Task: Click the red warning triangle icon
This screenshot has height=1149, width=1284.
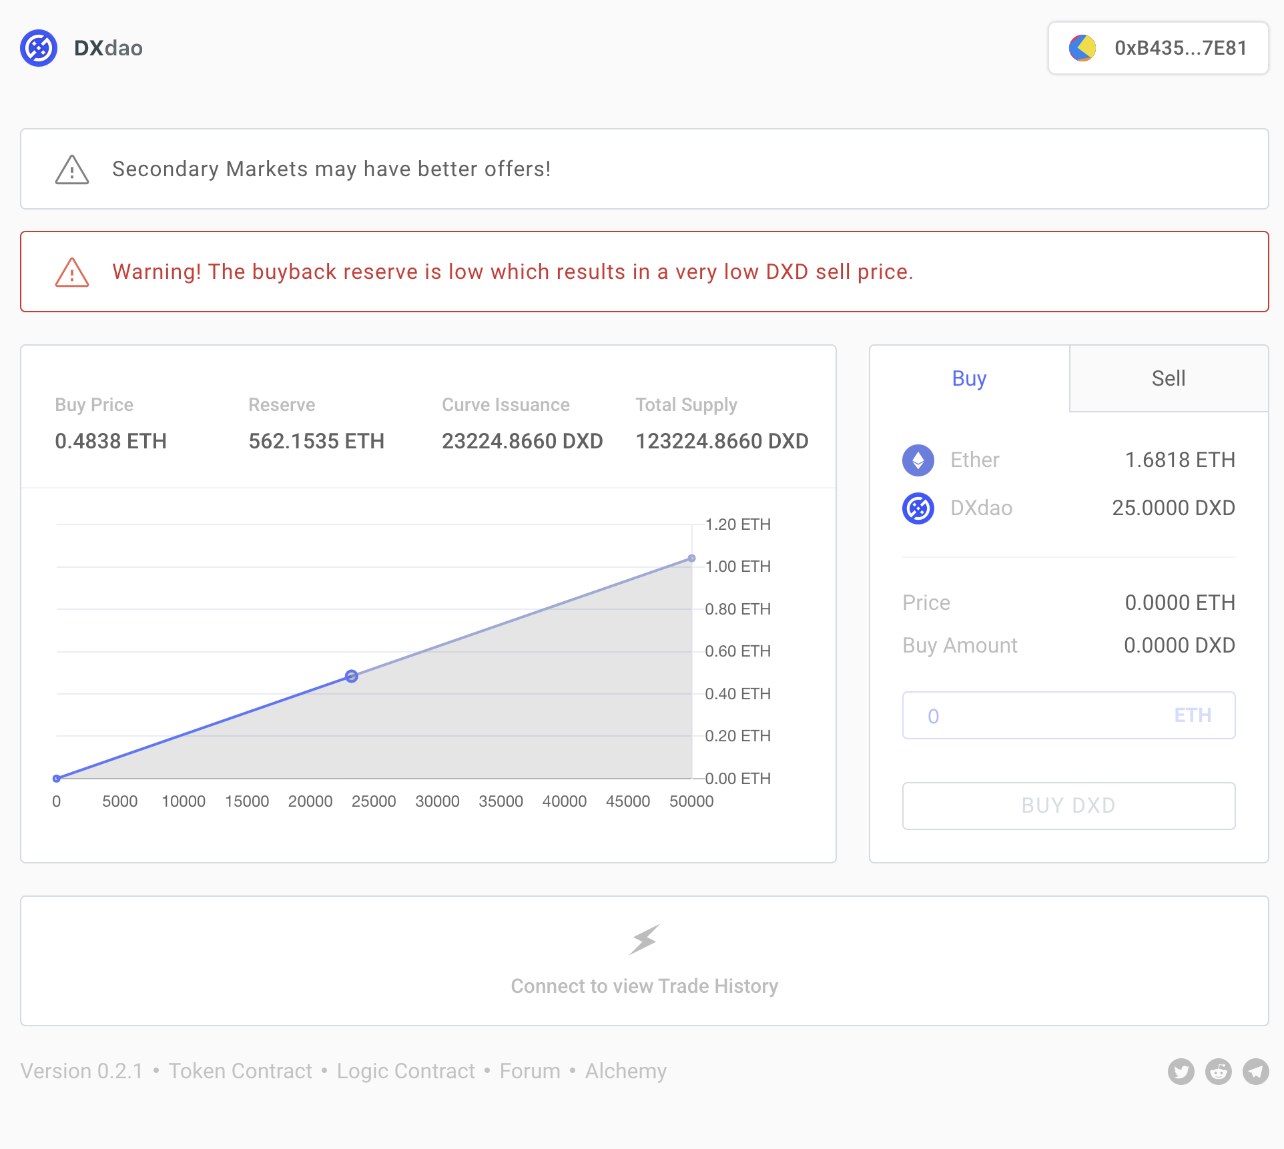Action: 72,272
